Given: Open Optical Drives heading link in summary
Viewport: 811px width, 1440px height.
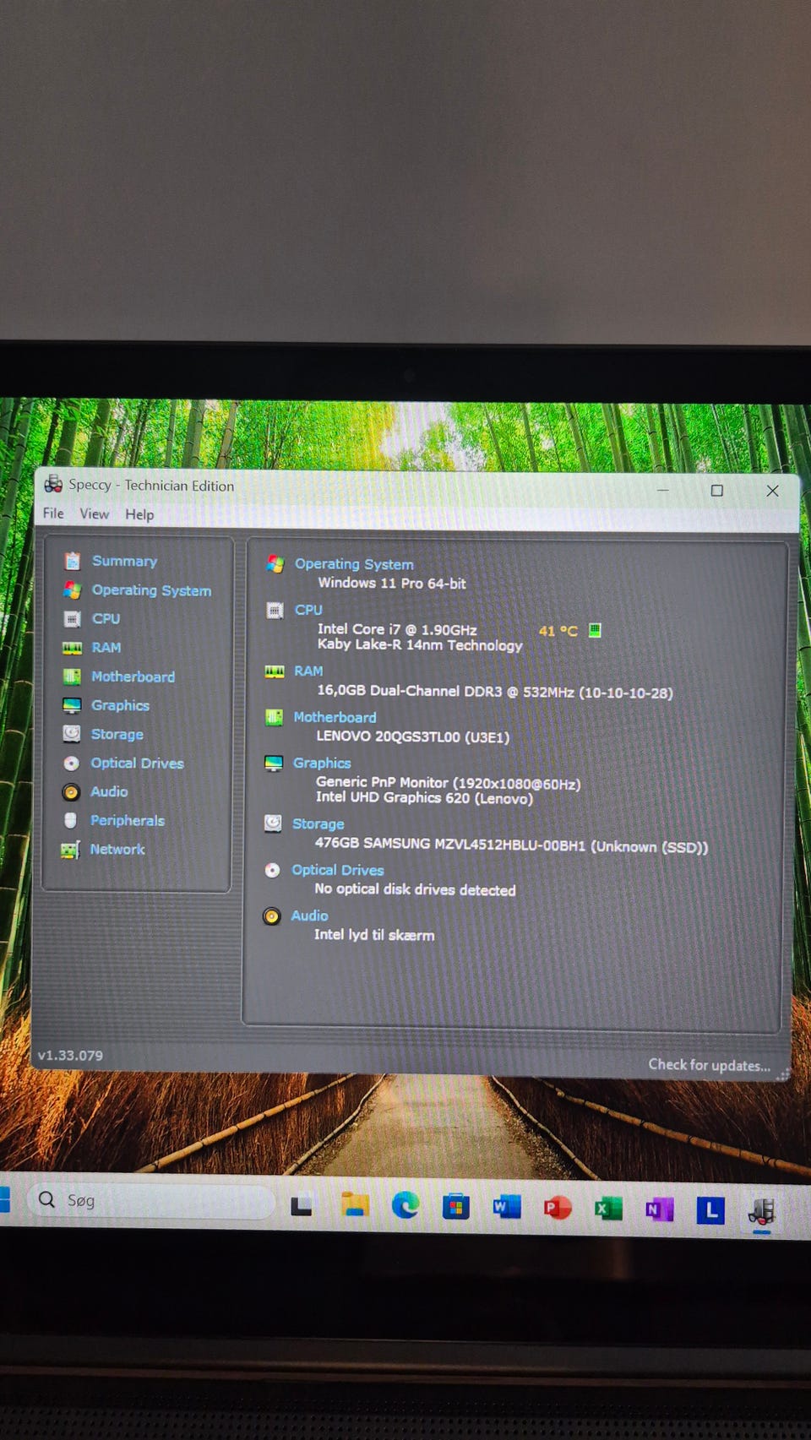Looking at the screenshot, I should (337, 870).
